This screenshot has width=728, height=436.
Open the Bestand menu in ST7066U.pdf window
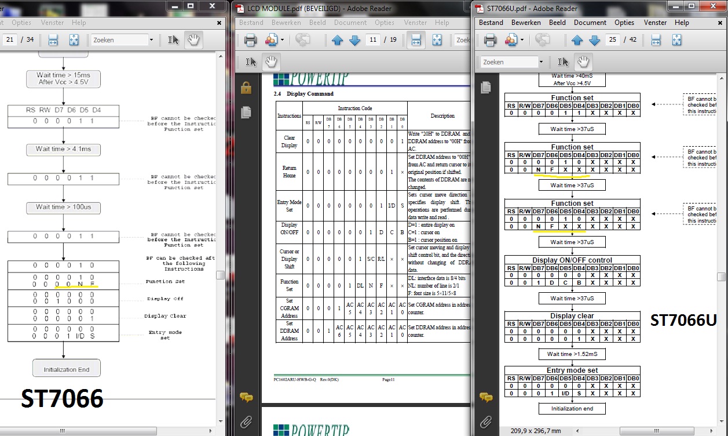point(491,23)
